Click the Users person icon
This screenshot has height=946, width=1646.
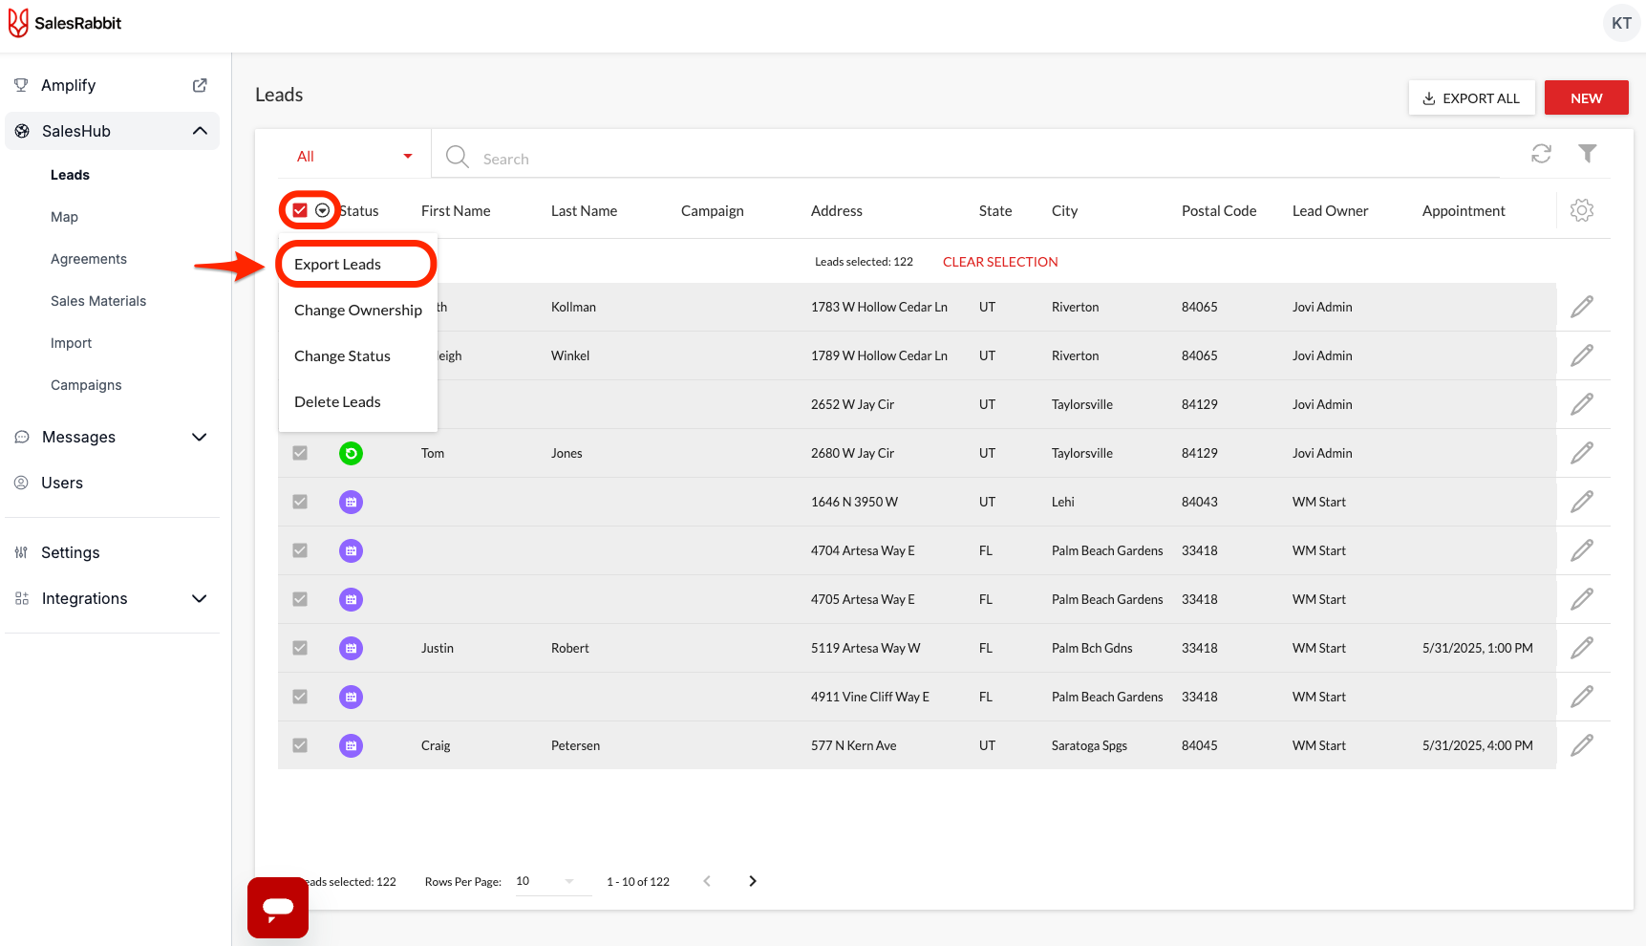point(21,483)
